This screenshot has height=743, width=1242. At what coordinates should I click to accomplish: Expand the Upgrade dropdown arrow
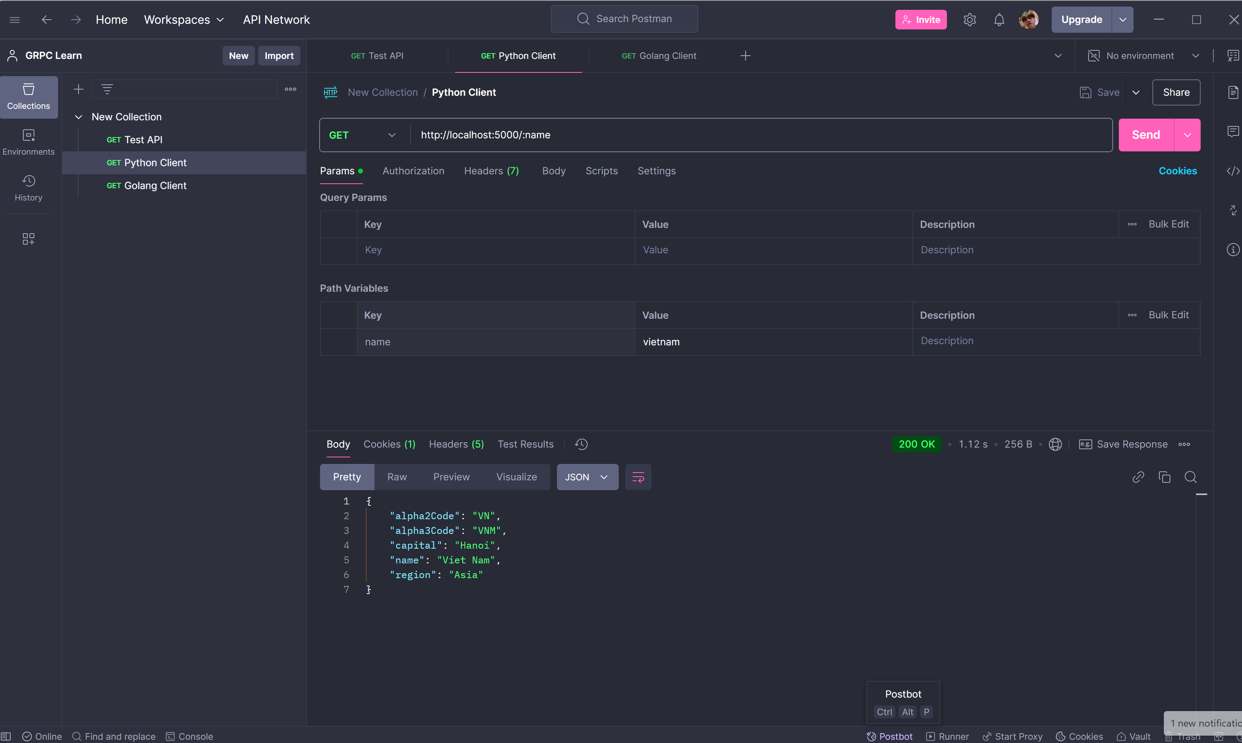(1123, 20)
